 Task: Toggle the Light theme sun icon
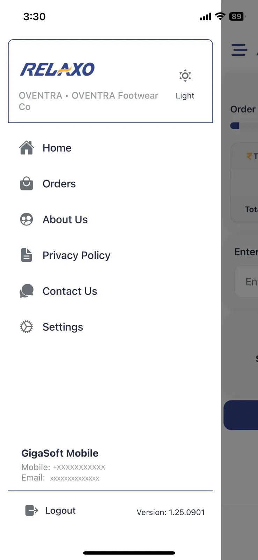tap(185, 76)
